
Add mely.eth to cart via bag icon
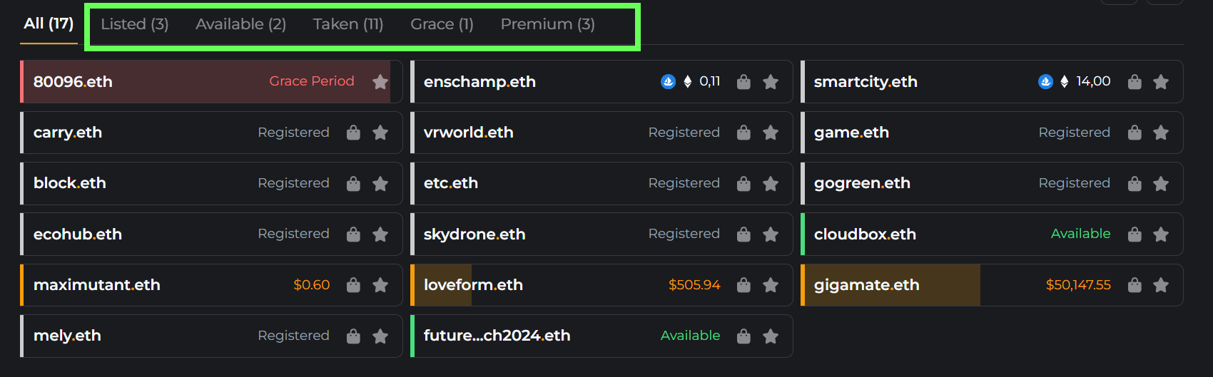[353, 336]
